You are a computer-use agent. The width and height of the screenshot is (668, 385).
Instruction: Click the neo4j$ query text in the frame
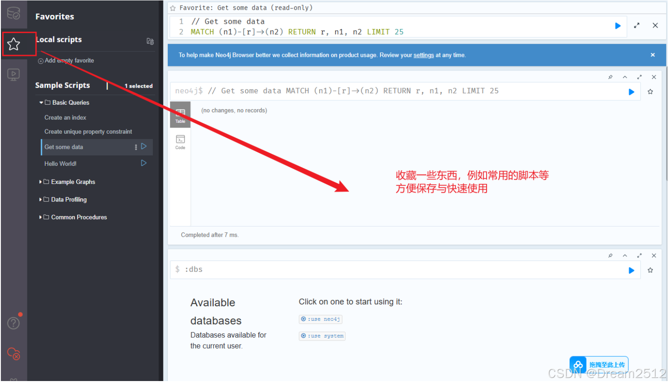pos(337,91)
